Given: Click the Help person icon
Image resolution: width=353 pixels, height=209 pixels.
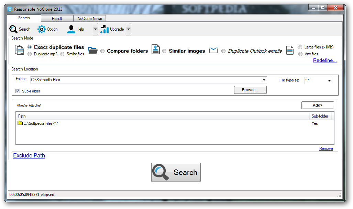Looking at the screenshot, I should point(71,29).
